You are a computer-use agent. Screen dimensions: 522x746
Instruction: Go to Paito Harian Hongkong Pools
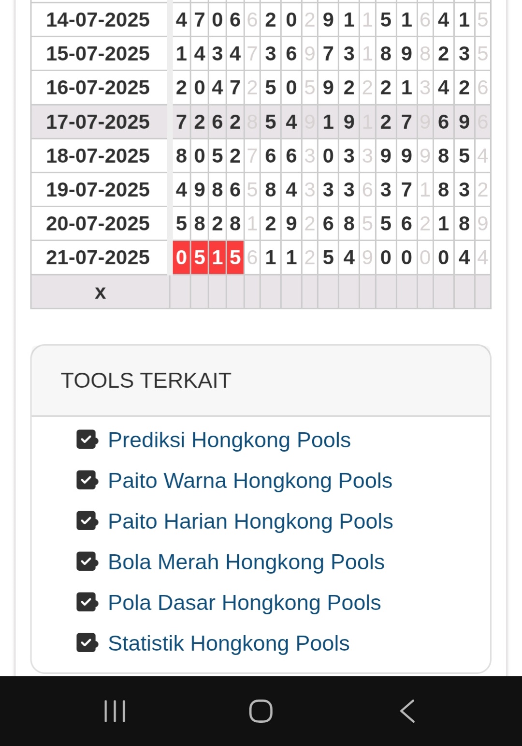(x=250, y=521)
